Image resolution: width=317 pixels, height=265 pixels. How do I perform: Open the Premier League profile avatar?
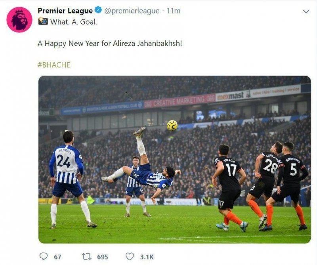[19, 17]
